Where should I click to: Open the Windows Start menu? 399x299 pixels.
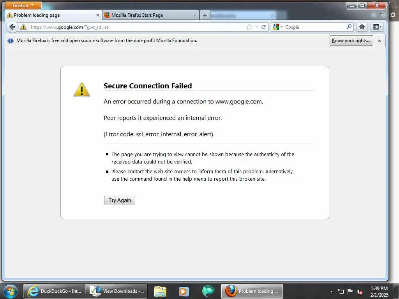click(11, 291)
